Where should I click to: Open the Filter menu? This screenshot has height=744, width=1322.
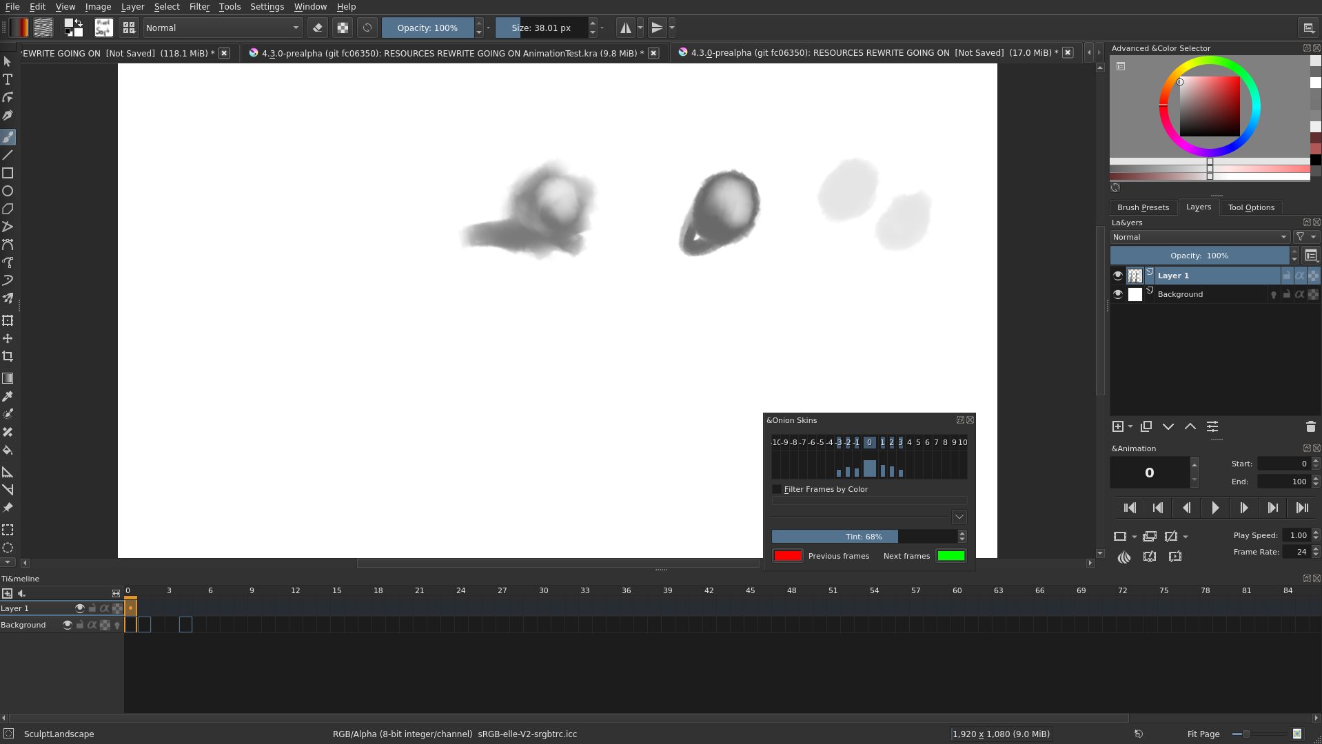coord(199,7)
